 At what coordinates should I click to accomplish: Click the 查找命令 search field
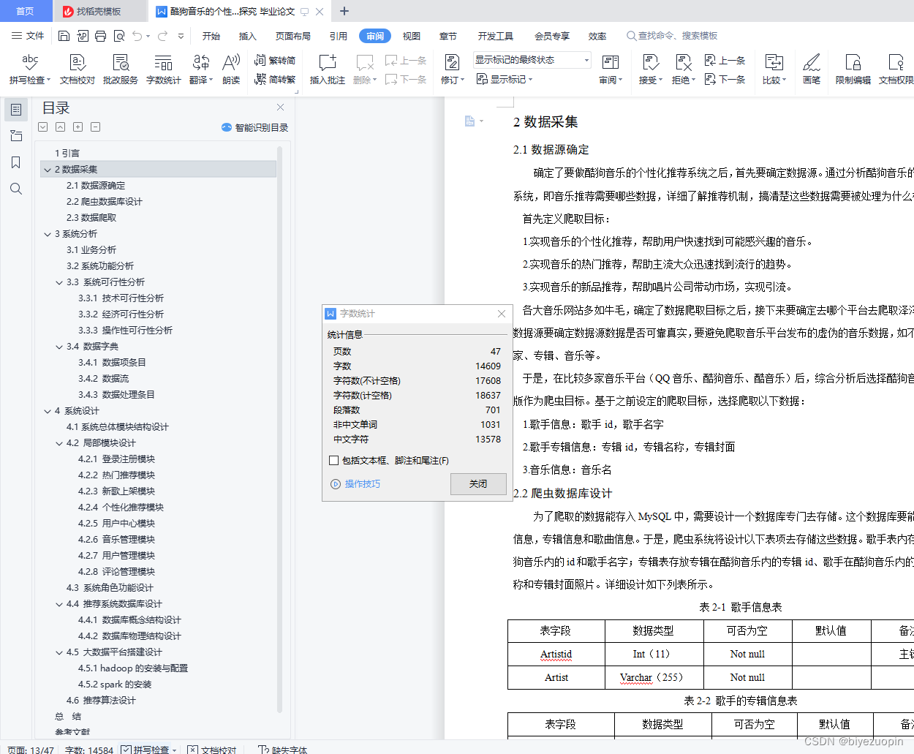[673, 36]
